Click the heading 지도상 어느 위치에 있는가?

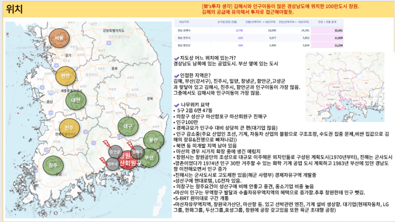(x=208, y=58)
